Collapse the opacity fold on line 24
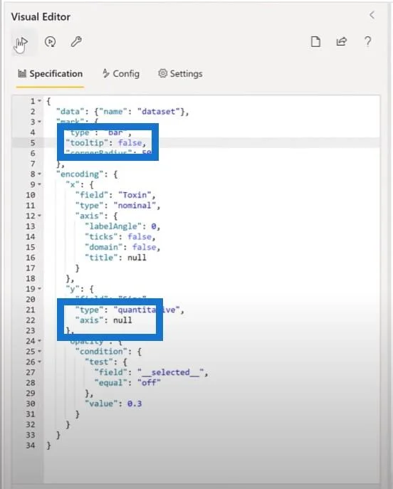This screenshot has height=489, width=393. pyautogui.click(x=40, y=341)
